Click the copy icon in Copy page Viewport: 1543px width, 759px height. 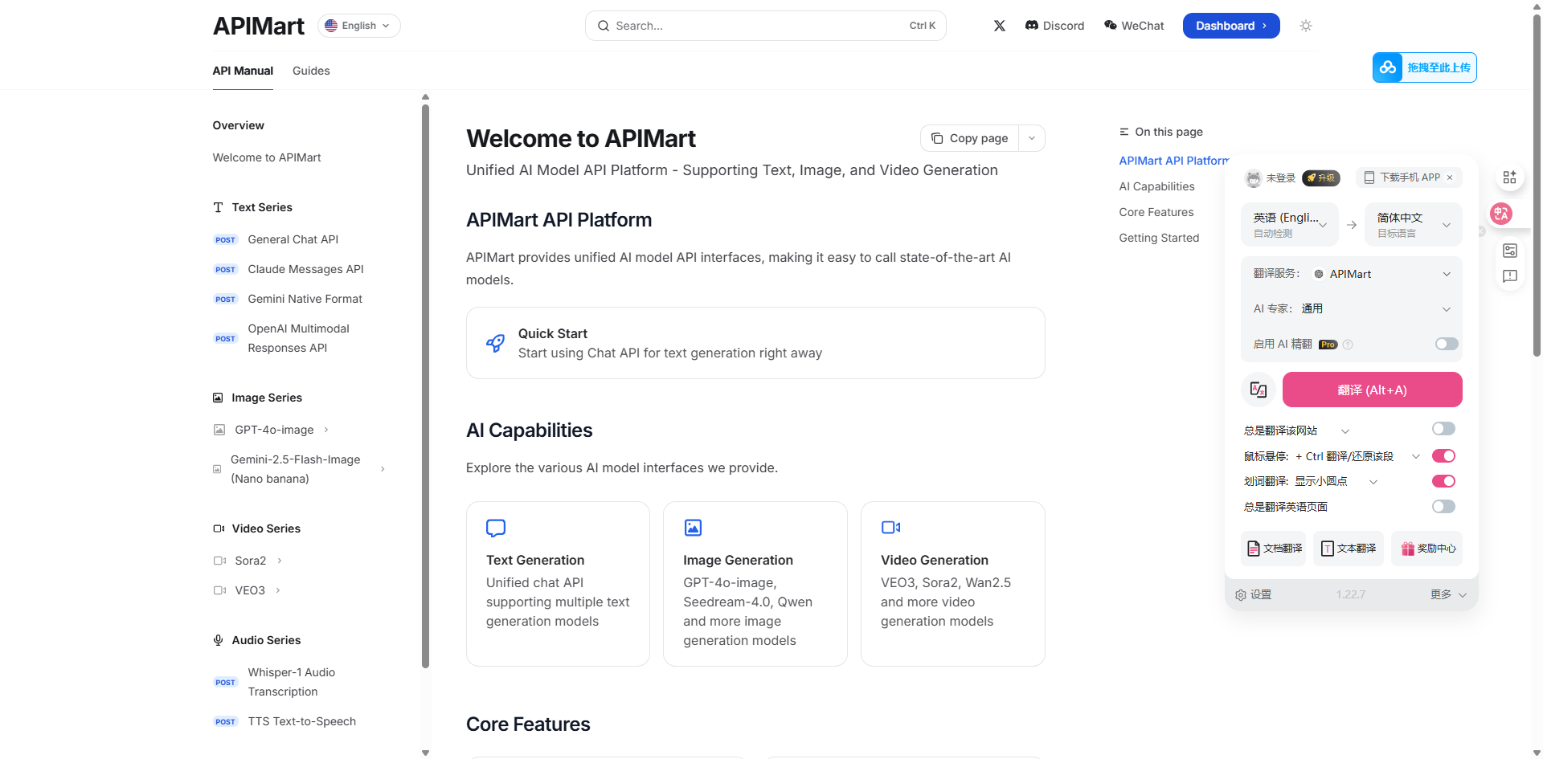coord(937,138)
